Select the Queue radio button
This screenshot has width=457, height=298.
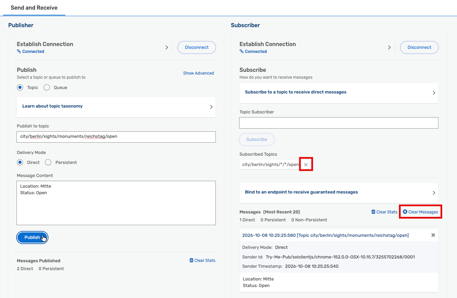(x=47, y=87)
